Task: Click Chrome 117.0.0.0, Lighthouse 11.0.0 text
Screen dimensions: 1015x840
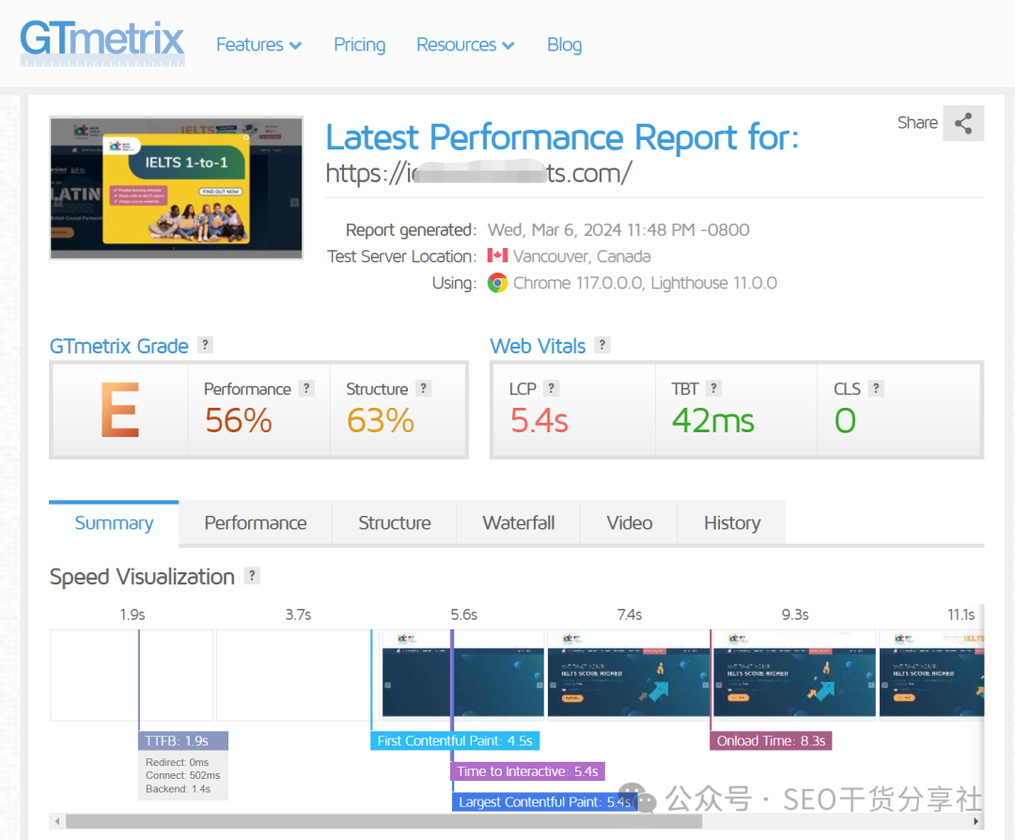Action: click(645, 283)
